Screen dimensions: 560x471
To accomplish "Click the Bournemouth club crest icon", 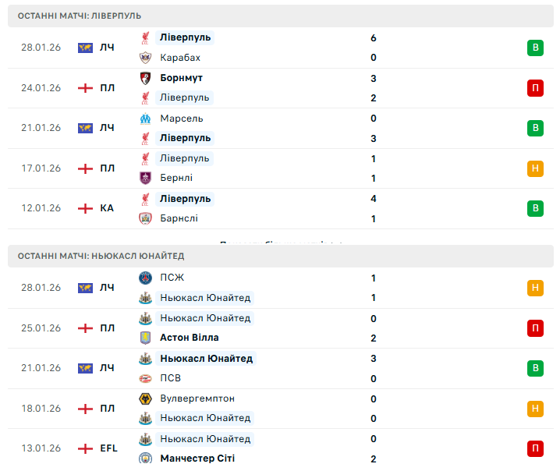I will click(x=145, y=78).
